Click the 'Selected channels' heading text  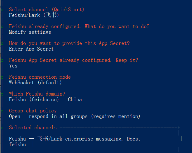33,127
